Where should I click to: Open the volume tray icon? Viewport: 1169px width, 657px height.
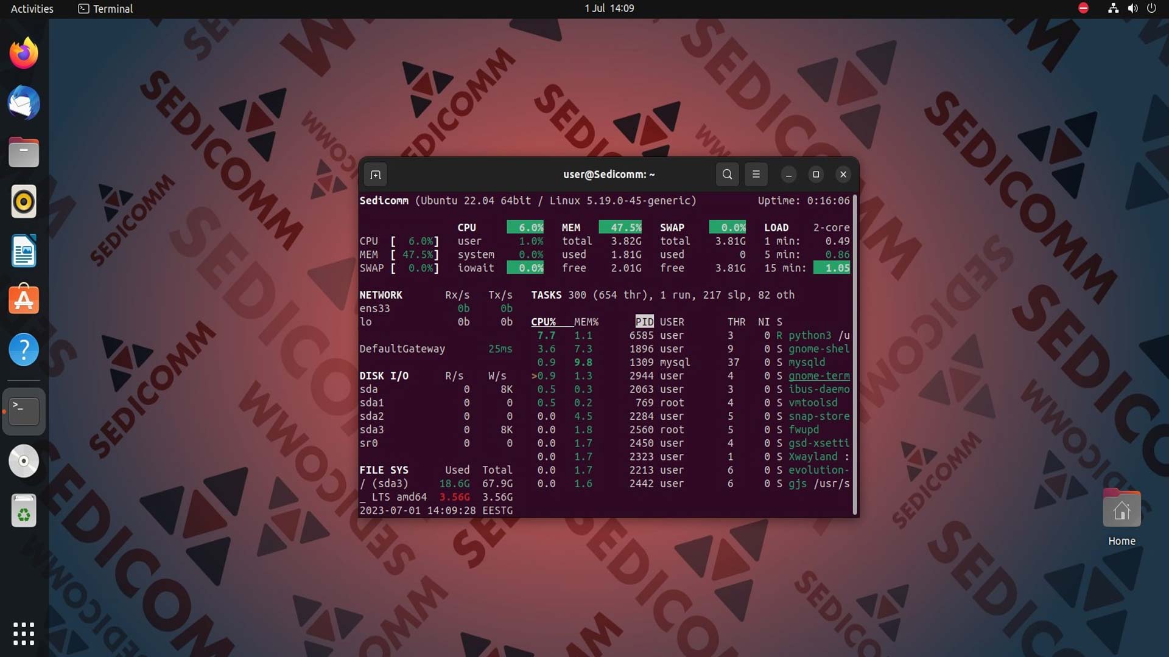point(1132,9)
